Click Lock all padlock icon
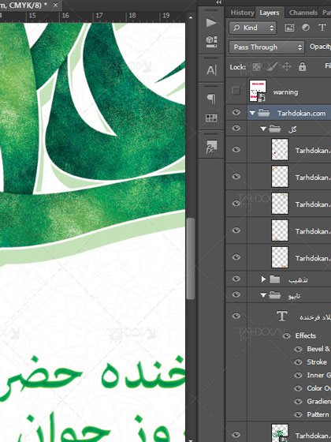 pyautogui.click(x=303, y=66)
